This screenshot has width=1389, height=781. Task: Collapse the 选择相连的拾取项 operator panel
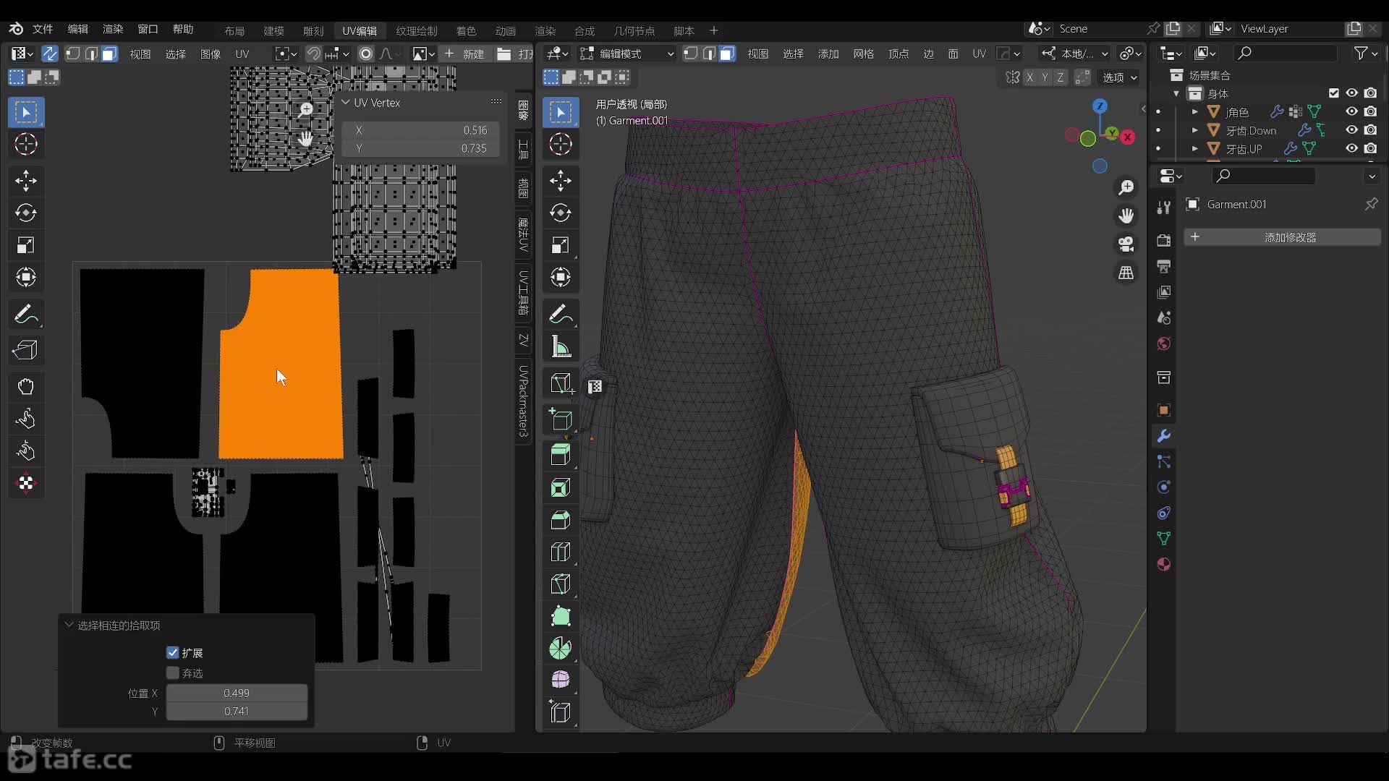tap(69, 625)
